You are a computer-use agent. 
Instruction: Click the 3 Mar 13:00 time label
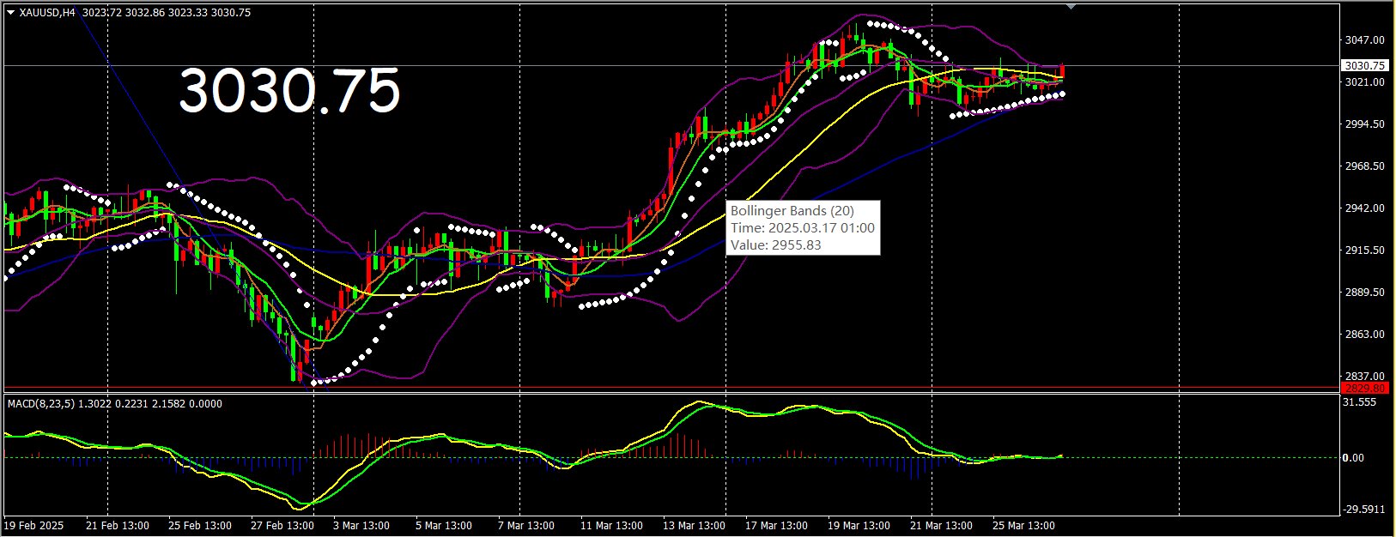(361, 525)
